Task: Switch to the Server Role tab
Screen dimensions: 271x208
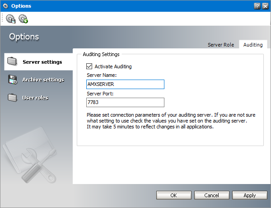Action: 220,45
